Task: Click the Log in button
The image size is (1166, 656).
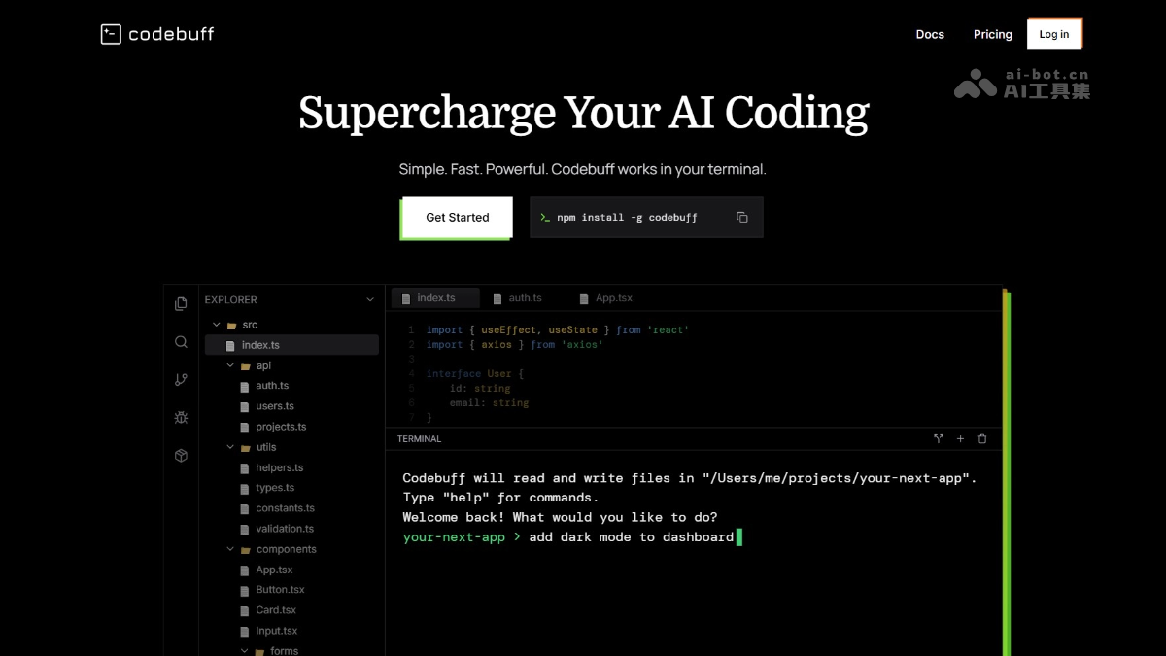Action: [1054, 33]
